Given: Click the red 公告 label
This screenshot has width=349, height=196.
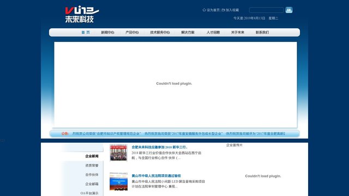Looking at the screenshot, I should click(65, 133).
